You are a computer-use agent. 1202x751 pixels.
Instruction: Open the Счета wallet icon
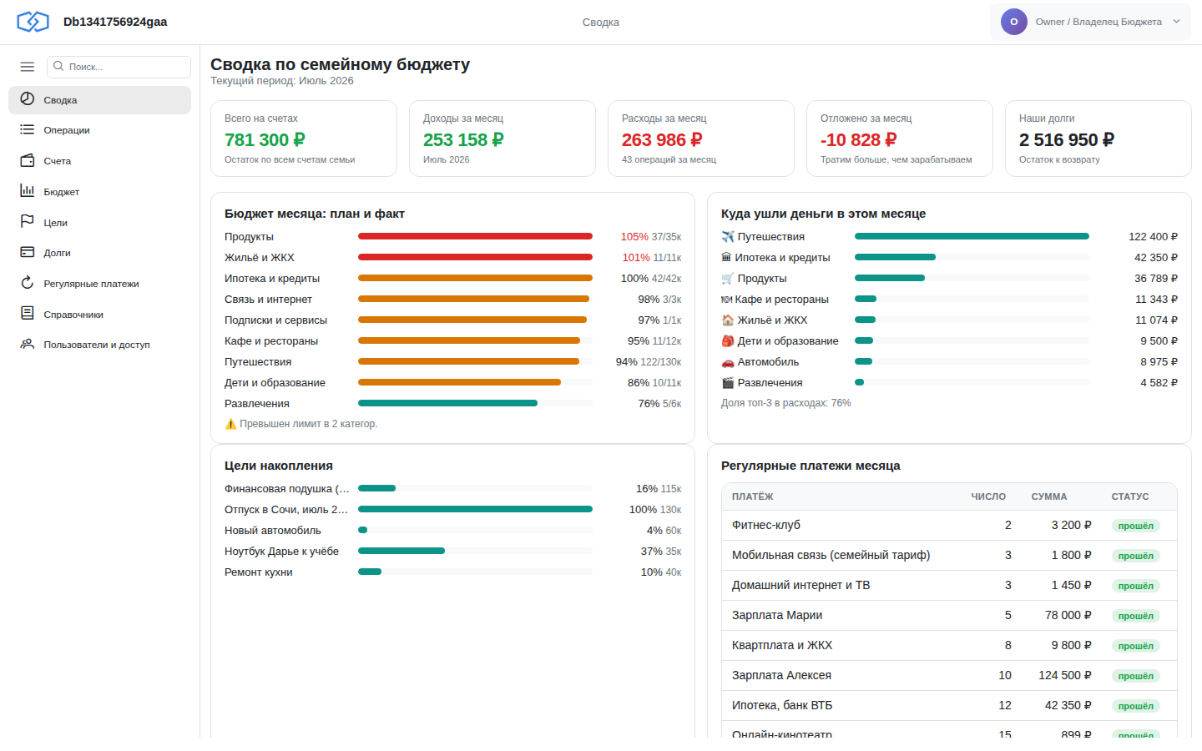(28, 160)
